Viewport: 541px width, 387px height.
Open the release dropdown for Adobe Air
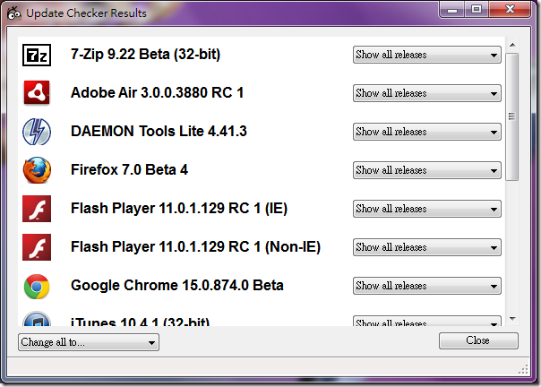pos(426,93)
